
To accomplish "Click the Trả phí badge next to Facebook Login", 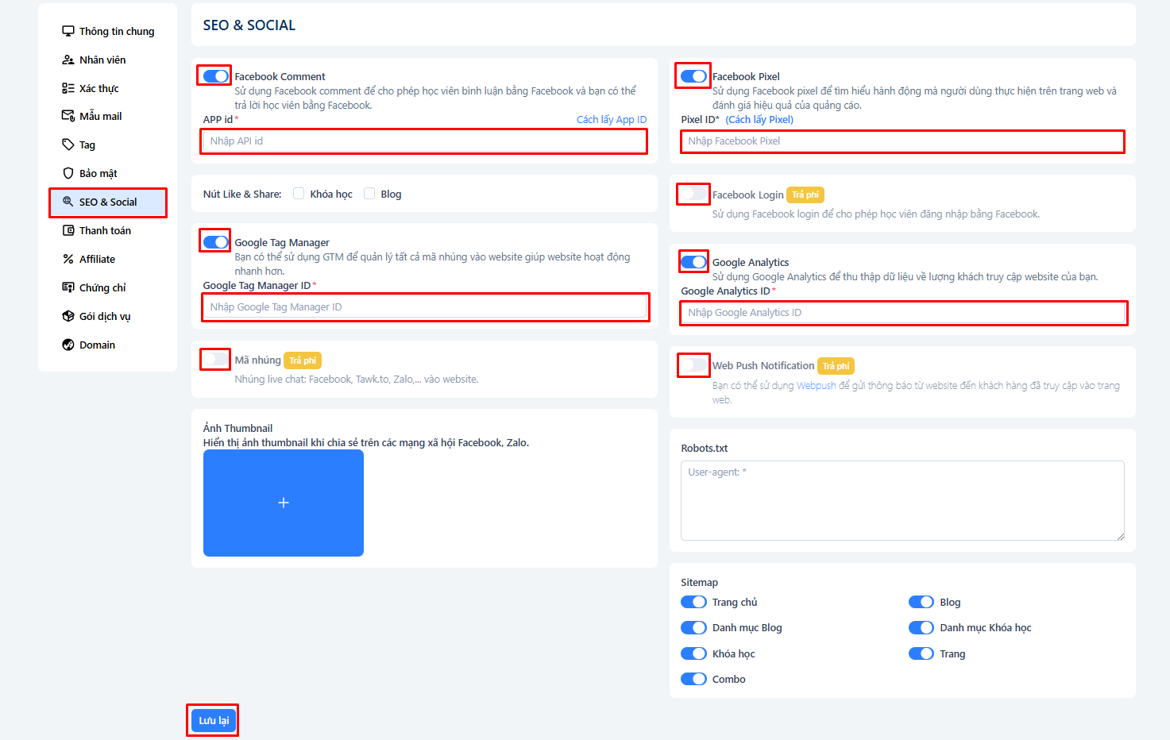I will pos(805,195).
